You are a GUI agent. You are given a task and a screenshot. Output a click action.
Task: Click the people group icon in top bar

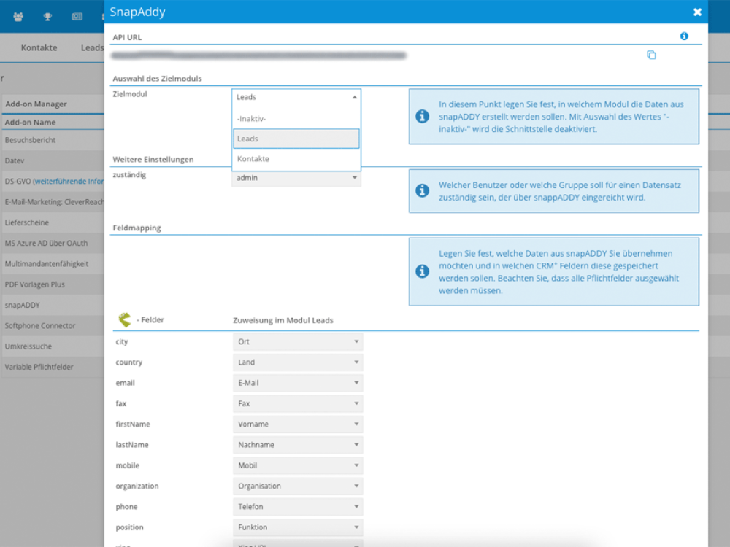pos(18,16)
